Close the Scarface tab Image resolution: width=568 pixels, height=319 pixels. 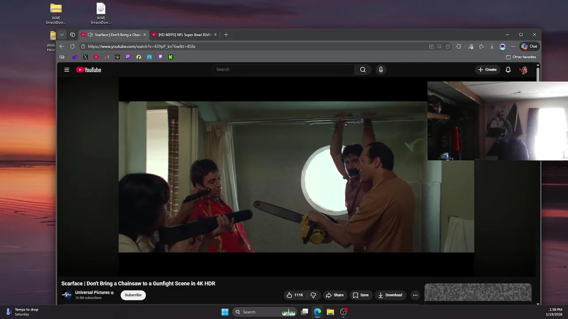tap(145, 35)
